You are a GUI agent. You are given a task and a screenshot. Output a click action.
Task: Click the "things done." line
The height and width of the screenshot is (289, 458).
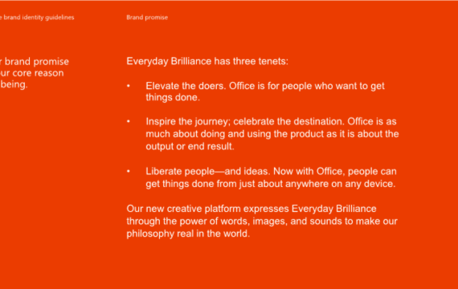173,97
